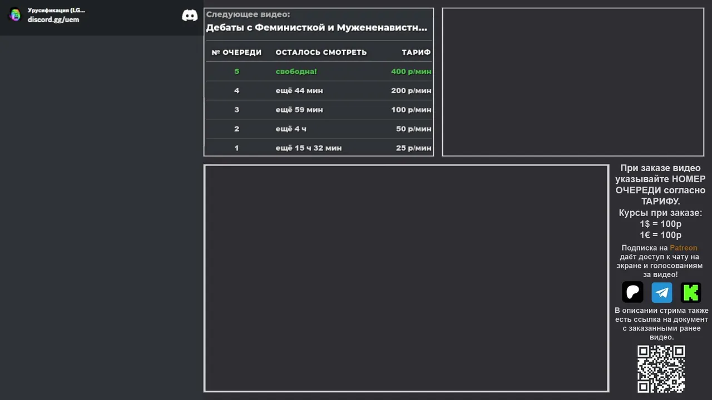
Task: Click queue number 3 cell
Action: click(236, 109)
